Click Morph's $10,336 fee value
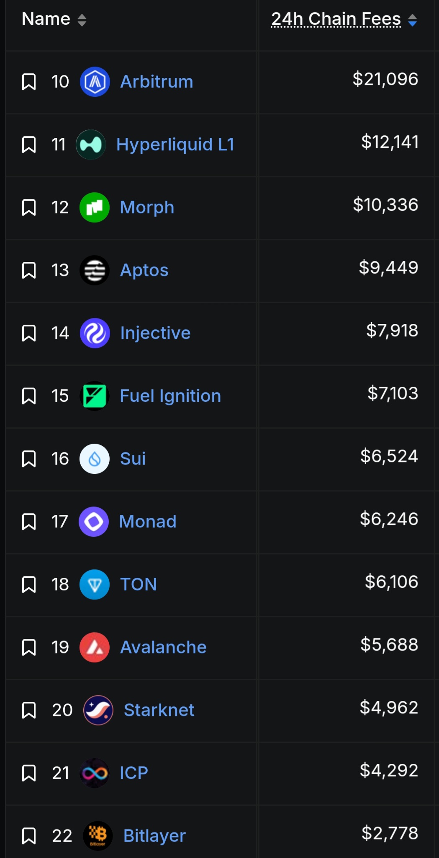Screen dimensions: 439x858 tap(385, 205)
